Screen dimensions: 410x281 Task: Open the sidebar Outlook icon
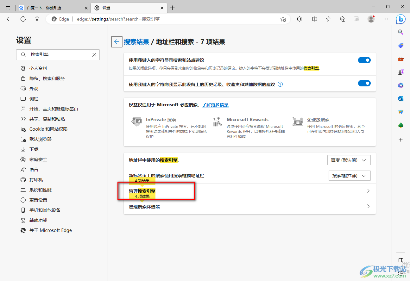pos(401,99)
